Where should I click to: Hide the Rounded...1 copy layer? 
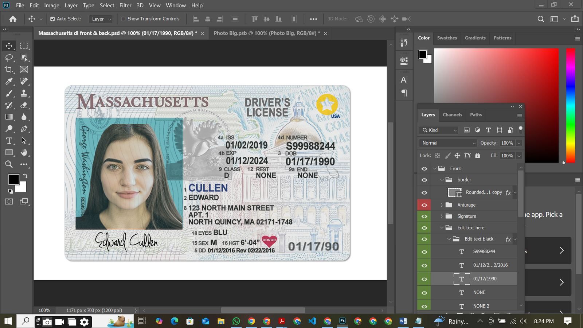[x=424, y=193]
